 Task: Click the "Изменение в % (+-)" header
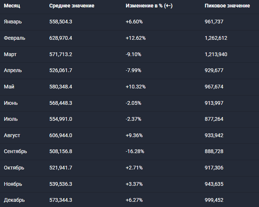click(148, 6)
